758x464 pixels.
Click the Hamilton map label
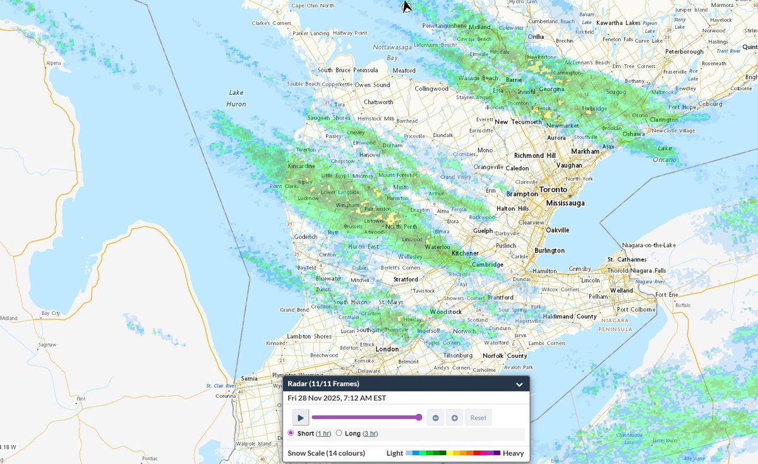coord(545,271)
